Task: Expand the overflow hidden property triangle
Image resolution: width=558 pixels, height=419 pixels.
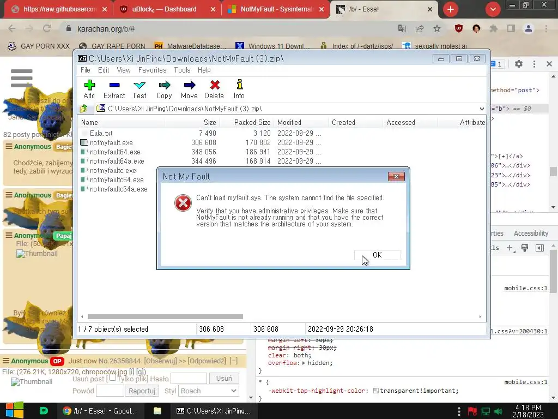Action: [304, 363]
